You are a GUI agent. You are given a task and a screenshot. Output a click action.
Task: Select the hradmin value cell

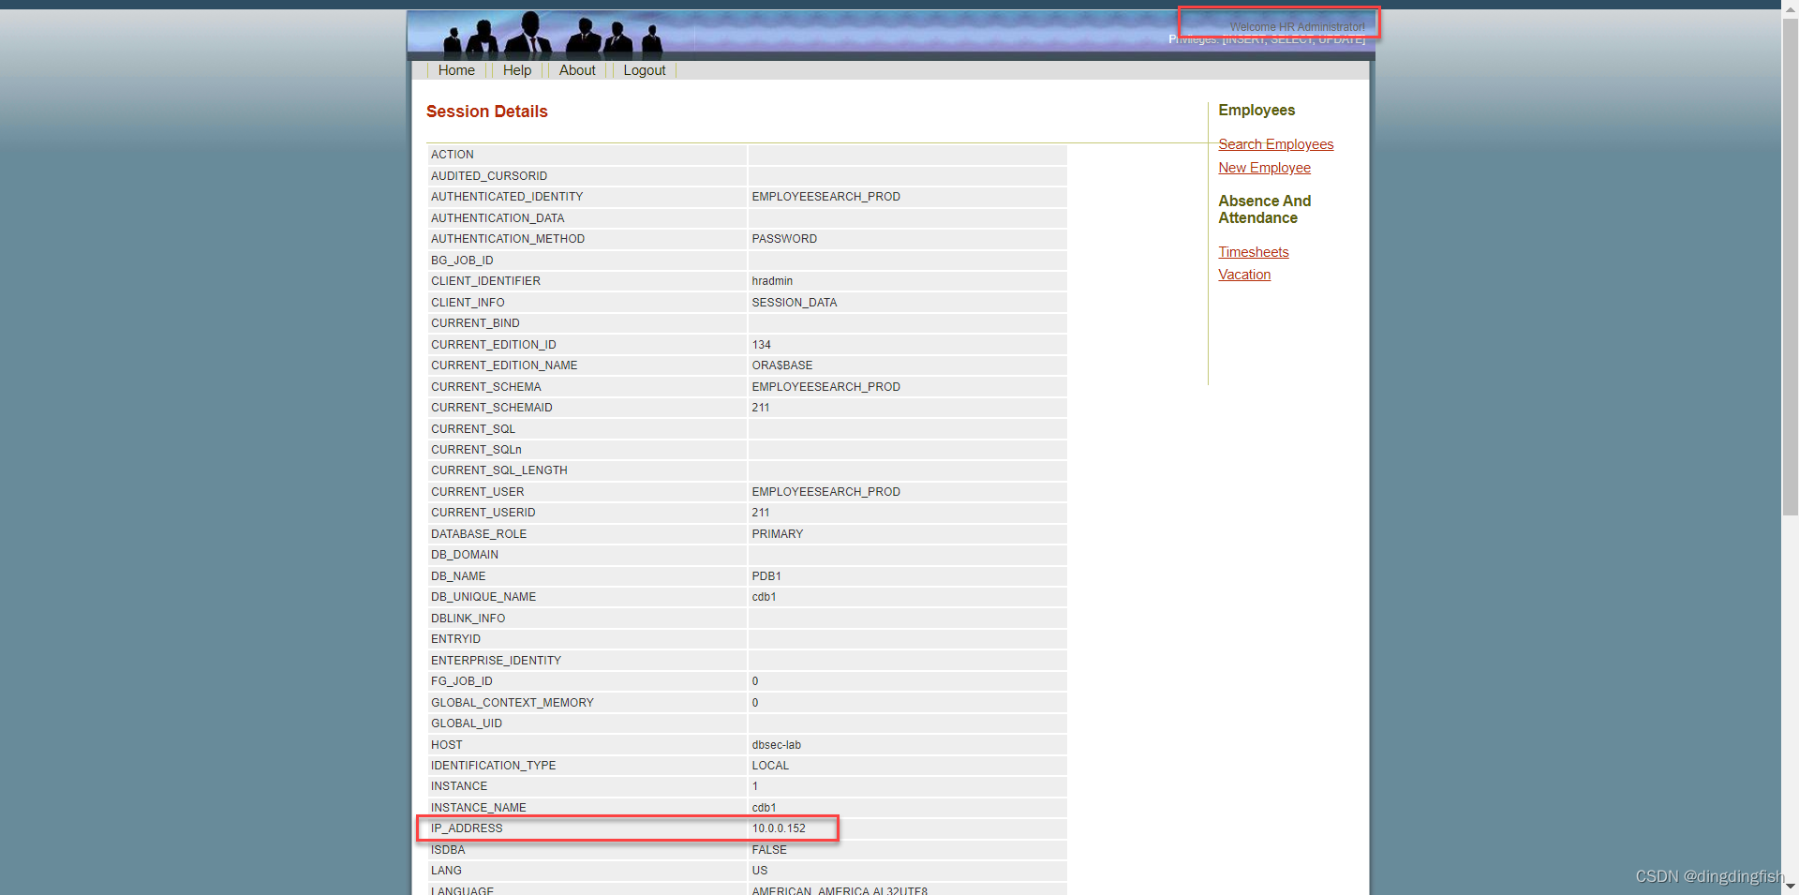pyautogui.click(x=907, y=281)
